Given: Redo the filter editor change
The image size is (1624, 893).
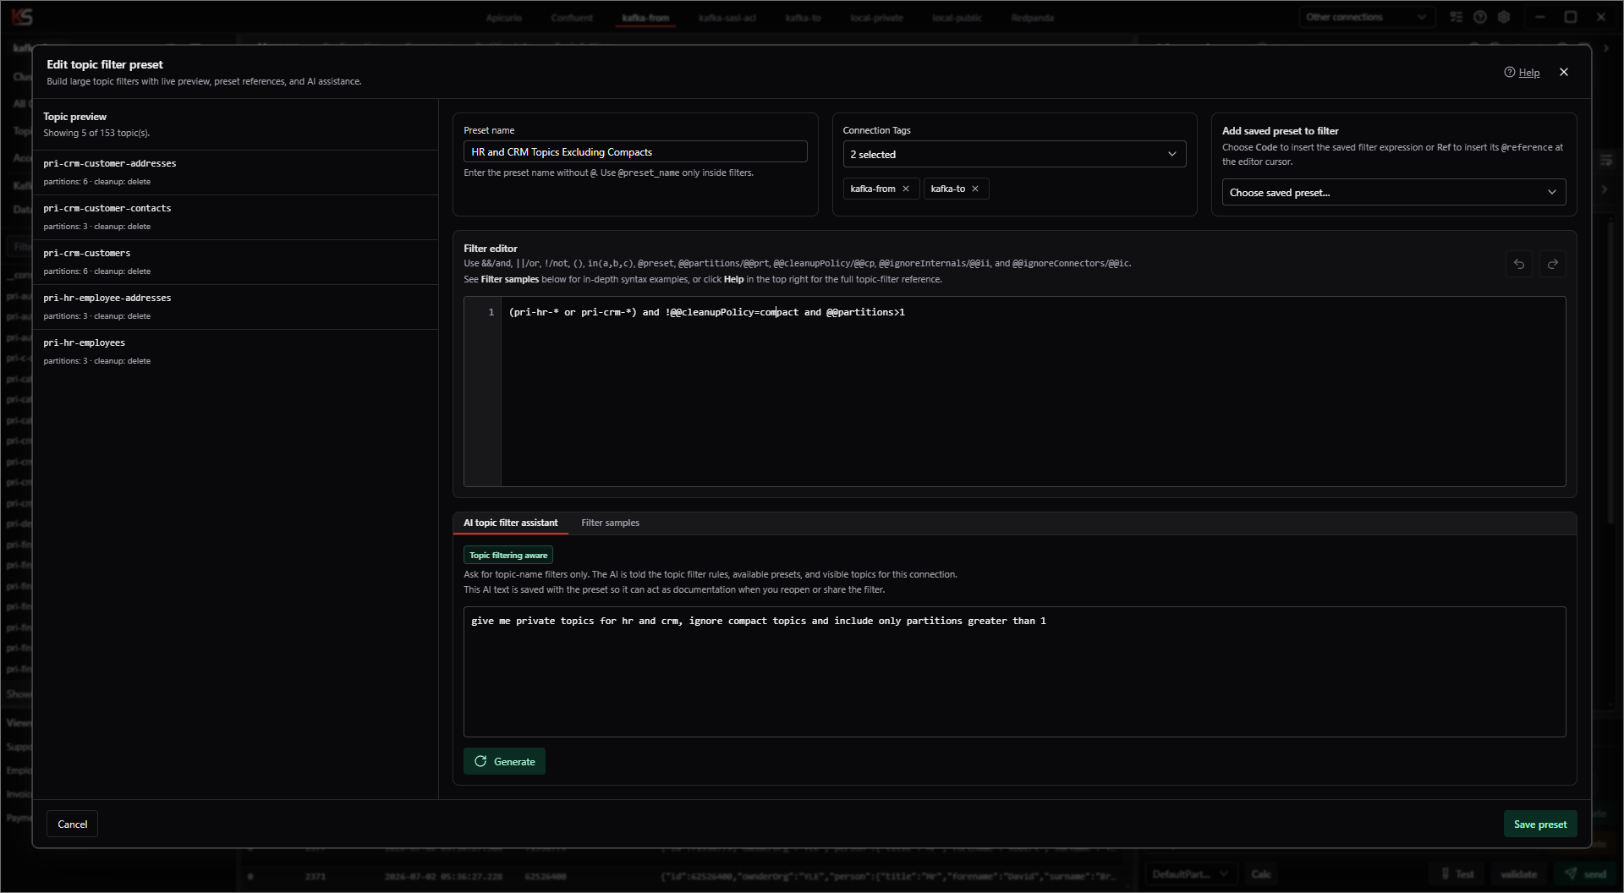Looking at the screenshot, I should tap(1553, 264).
